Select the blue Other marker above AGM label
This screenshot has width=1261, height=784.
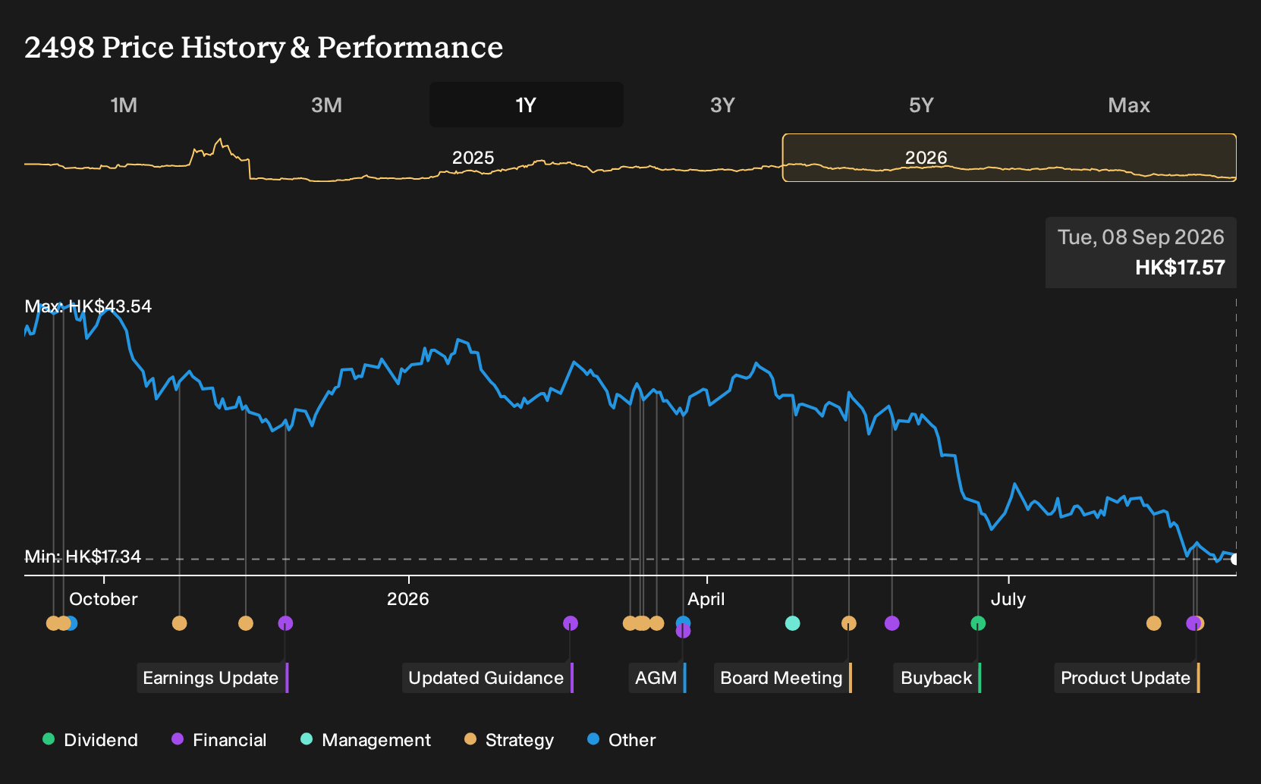[x=683, y=622]
